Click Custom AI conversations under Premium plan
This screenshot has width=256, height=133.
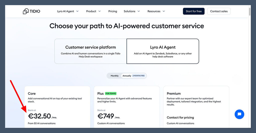(x=180, y=123)
